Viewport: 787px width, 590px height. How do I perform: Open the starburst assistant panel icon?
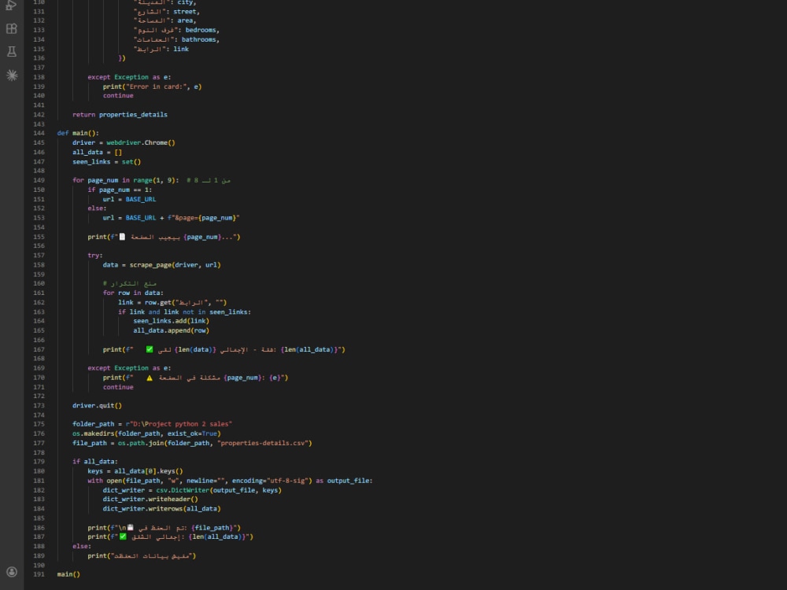click(x=12, y=76)
